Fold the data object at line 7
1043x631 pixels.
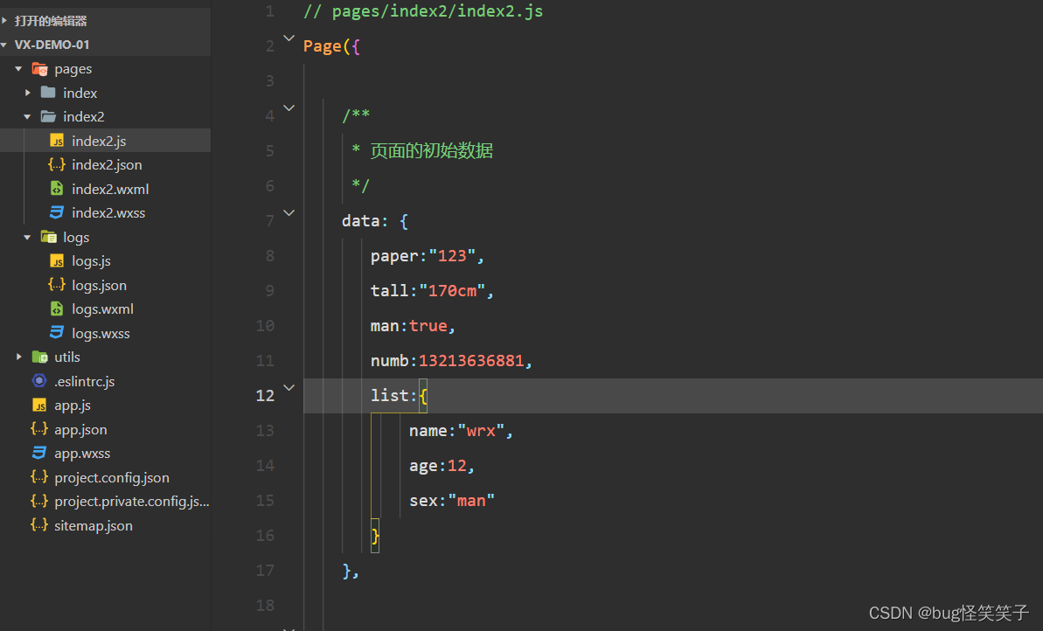click(289, 212)
